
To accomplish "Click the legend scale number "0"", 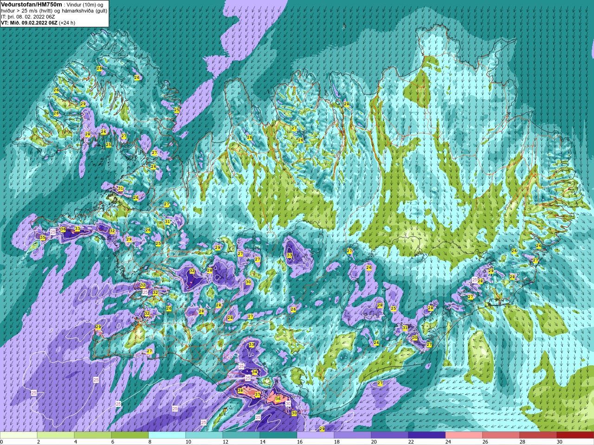I will (x=2, y=442).
